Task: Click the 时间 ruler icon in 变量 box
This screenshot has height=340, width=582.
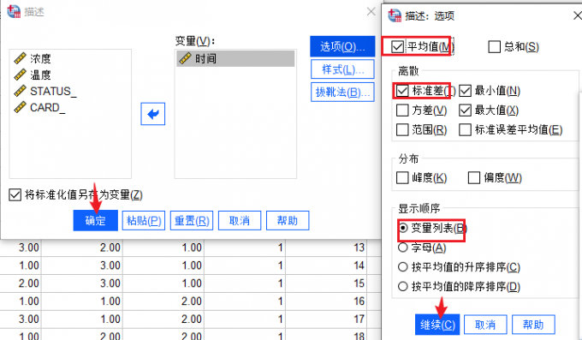Action: 185,58
